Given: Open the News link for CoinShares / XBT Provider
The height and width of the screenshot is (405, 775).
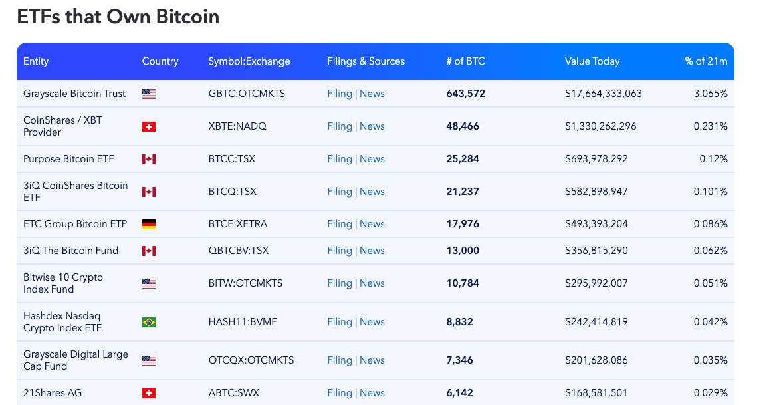Looking at the screenshot, I should click(x=372, y=126).
